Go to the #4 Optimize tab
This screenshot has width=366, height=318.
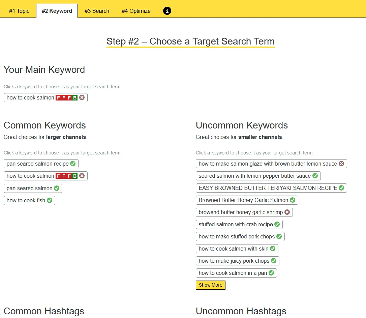tap(136, 11)
